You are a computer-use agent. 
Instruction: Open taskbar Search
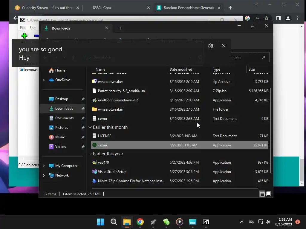point(114,222)
